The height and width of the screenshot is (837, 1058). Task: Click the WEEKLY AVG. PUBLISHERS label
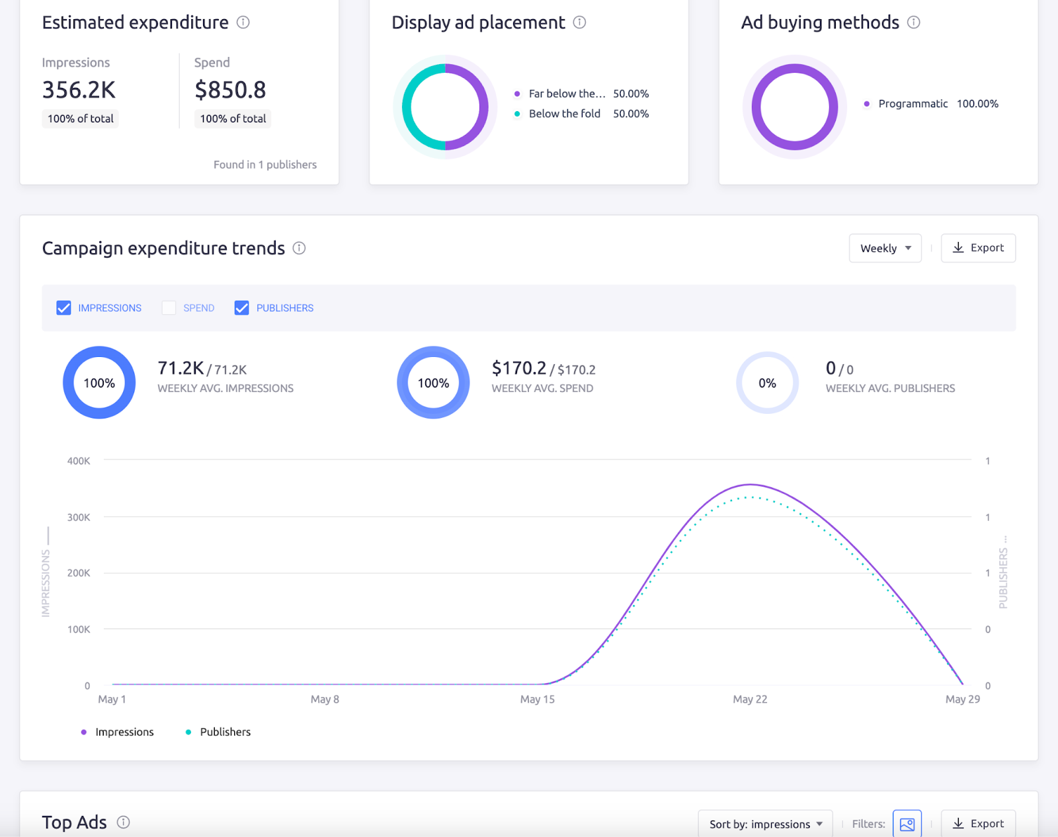(x=890, y=389)
